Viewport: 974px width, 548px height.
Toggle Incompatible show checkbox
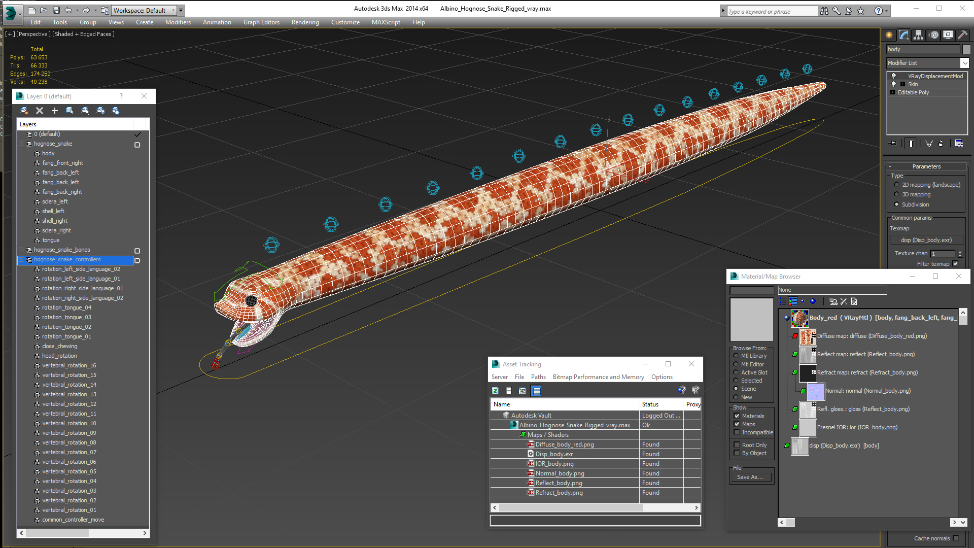[x=737, y=432]
